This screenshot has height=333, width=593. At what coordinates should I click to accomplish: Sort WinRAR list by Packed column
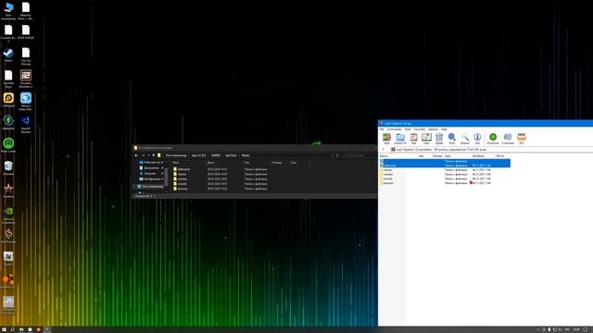pyautogui.click(x=437, y=156)
